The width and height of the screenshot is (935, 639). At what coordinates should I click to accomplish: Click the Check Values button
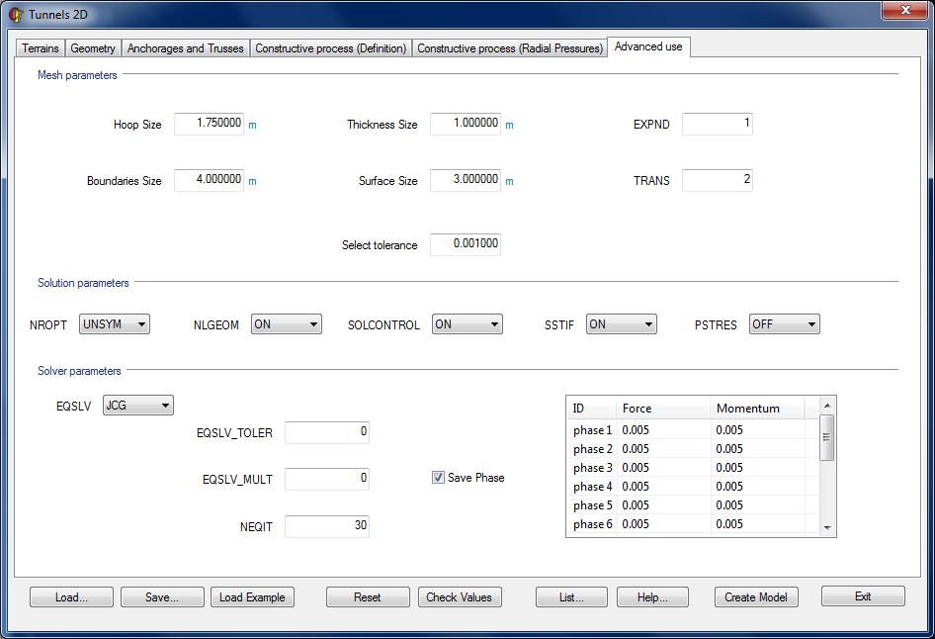coord(459,597)
